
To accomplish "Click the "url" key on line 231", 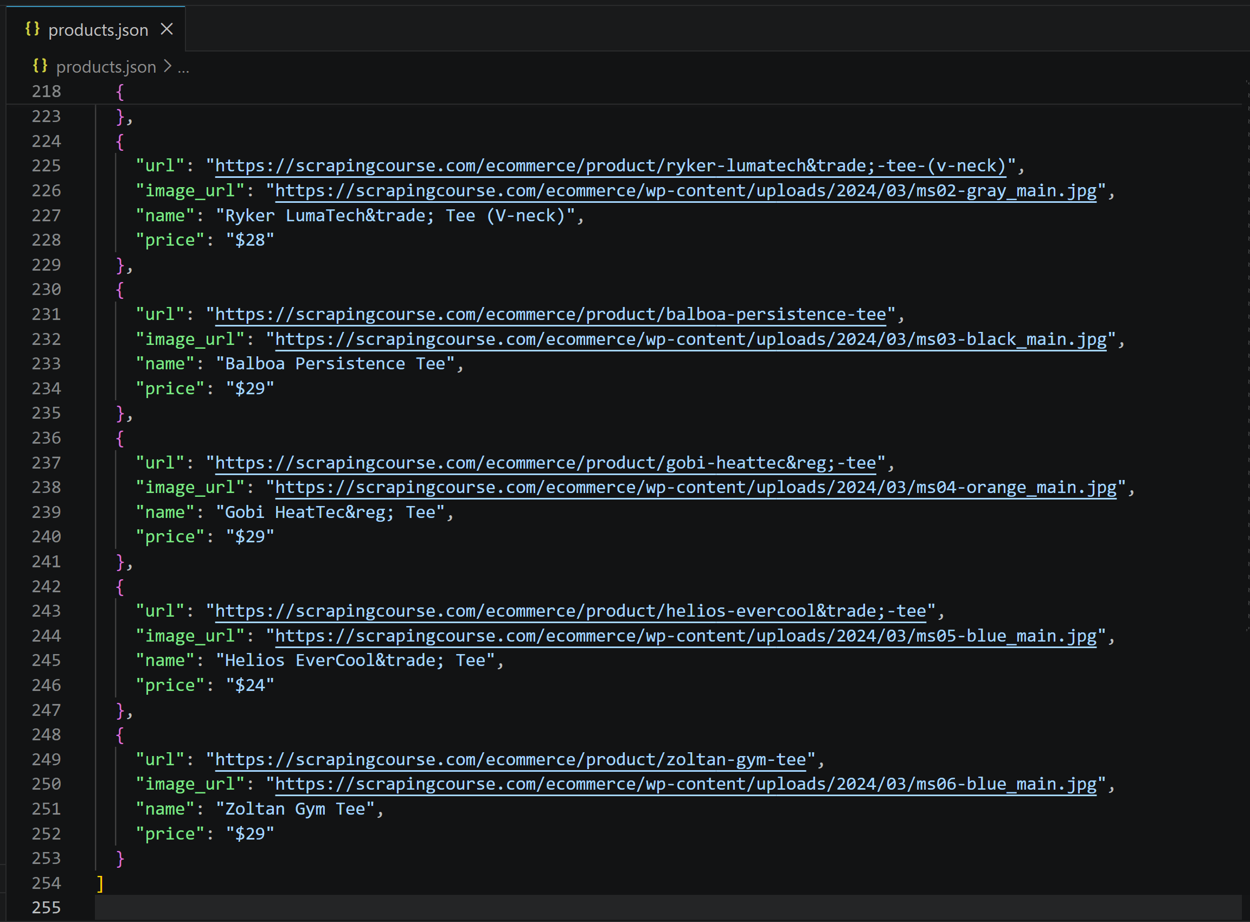I will pos(160,315).
